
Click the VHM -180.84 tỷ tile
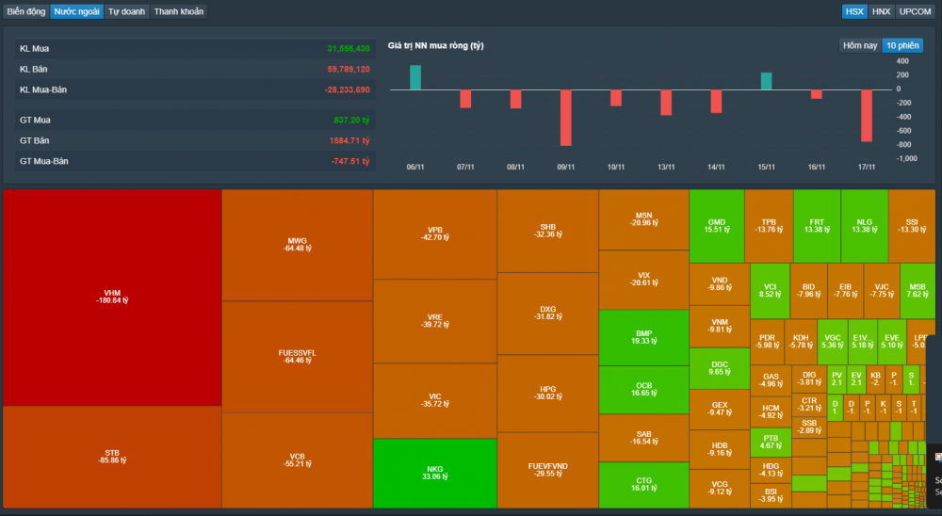112,298
